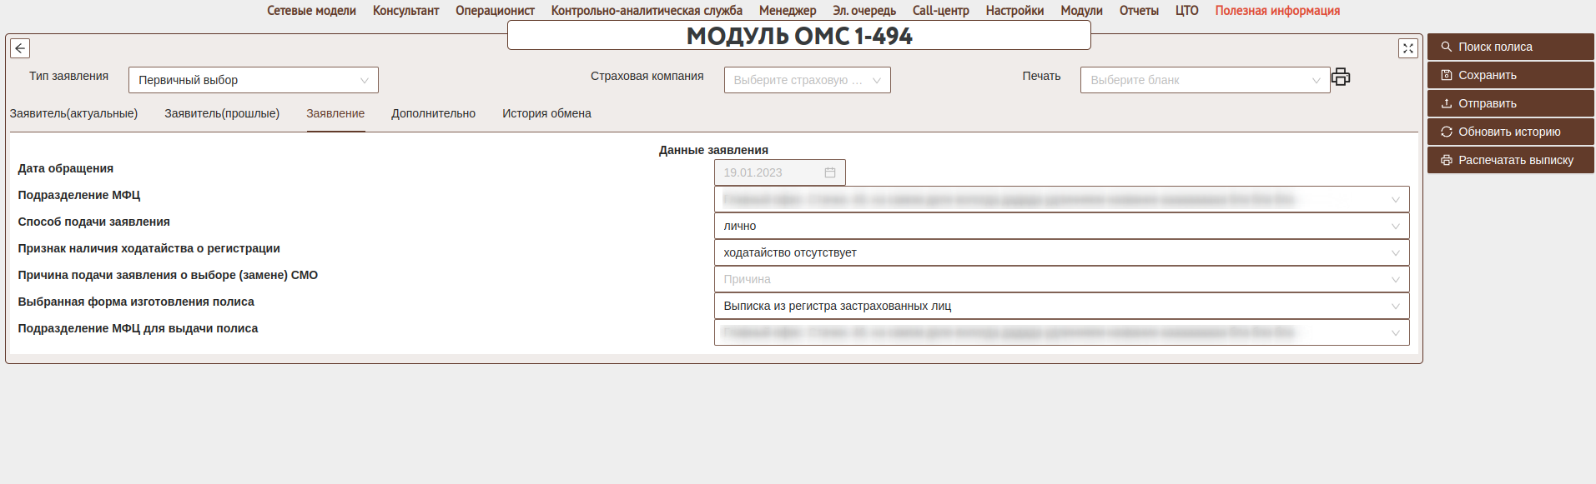Select the Дополнительно tab
This screenshot has height=484, width=1596.
(x=433, y=113)
